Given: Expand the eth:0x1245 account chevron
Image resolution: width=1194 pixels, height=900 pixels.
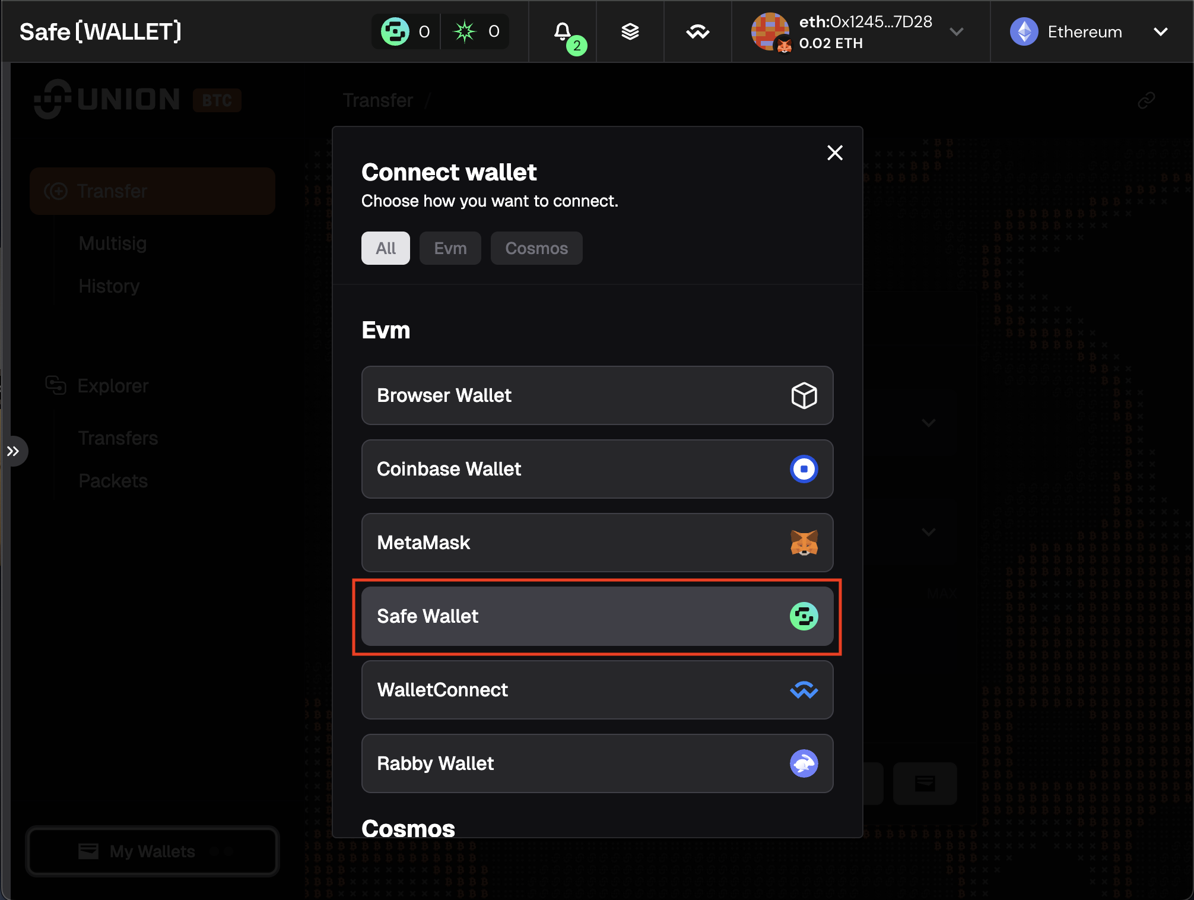Looking at the screenshot, I should 956,31.
